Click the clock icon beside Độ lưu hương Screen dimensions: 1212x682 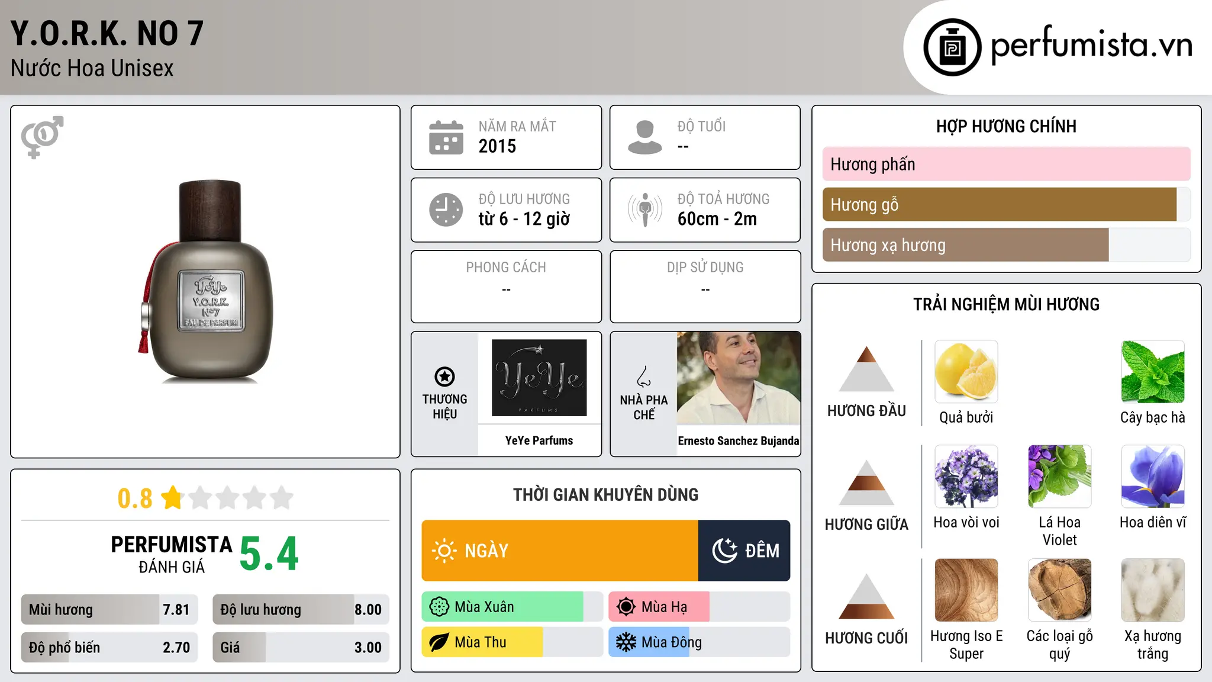click(446, 210)
